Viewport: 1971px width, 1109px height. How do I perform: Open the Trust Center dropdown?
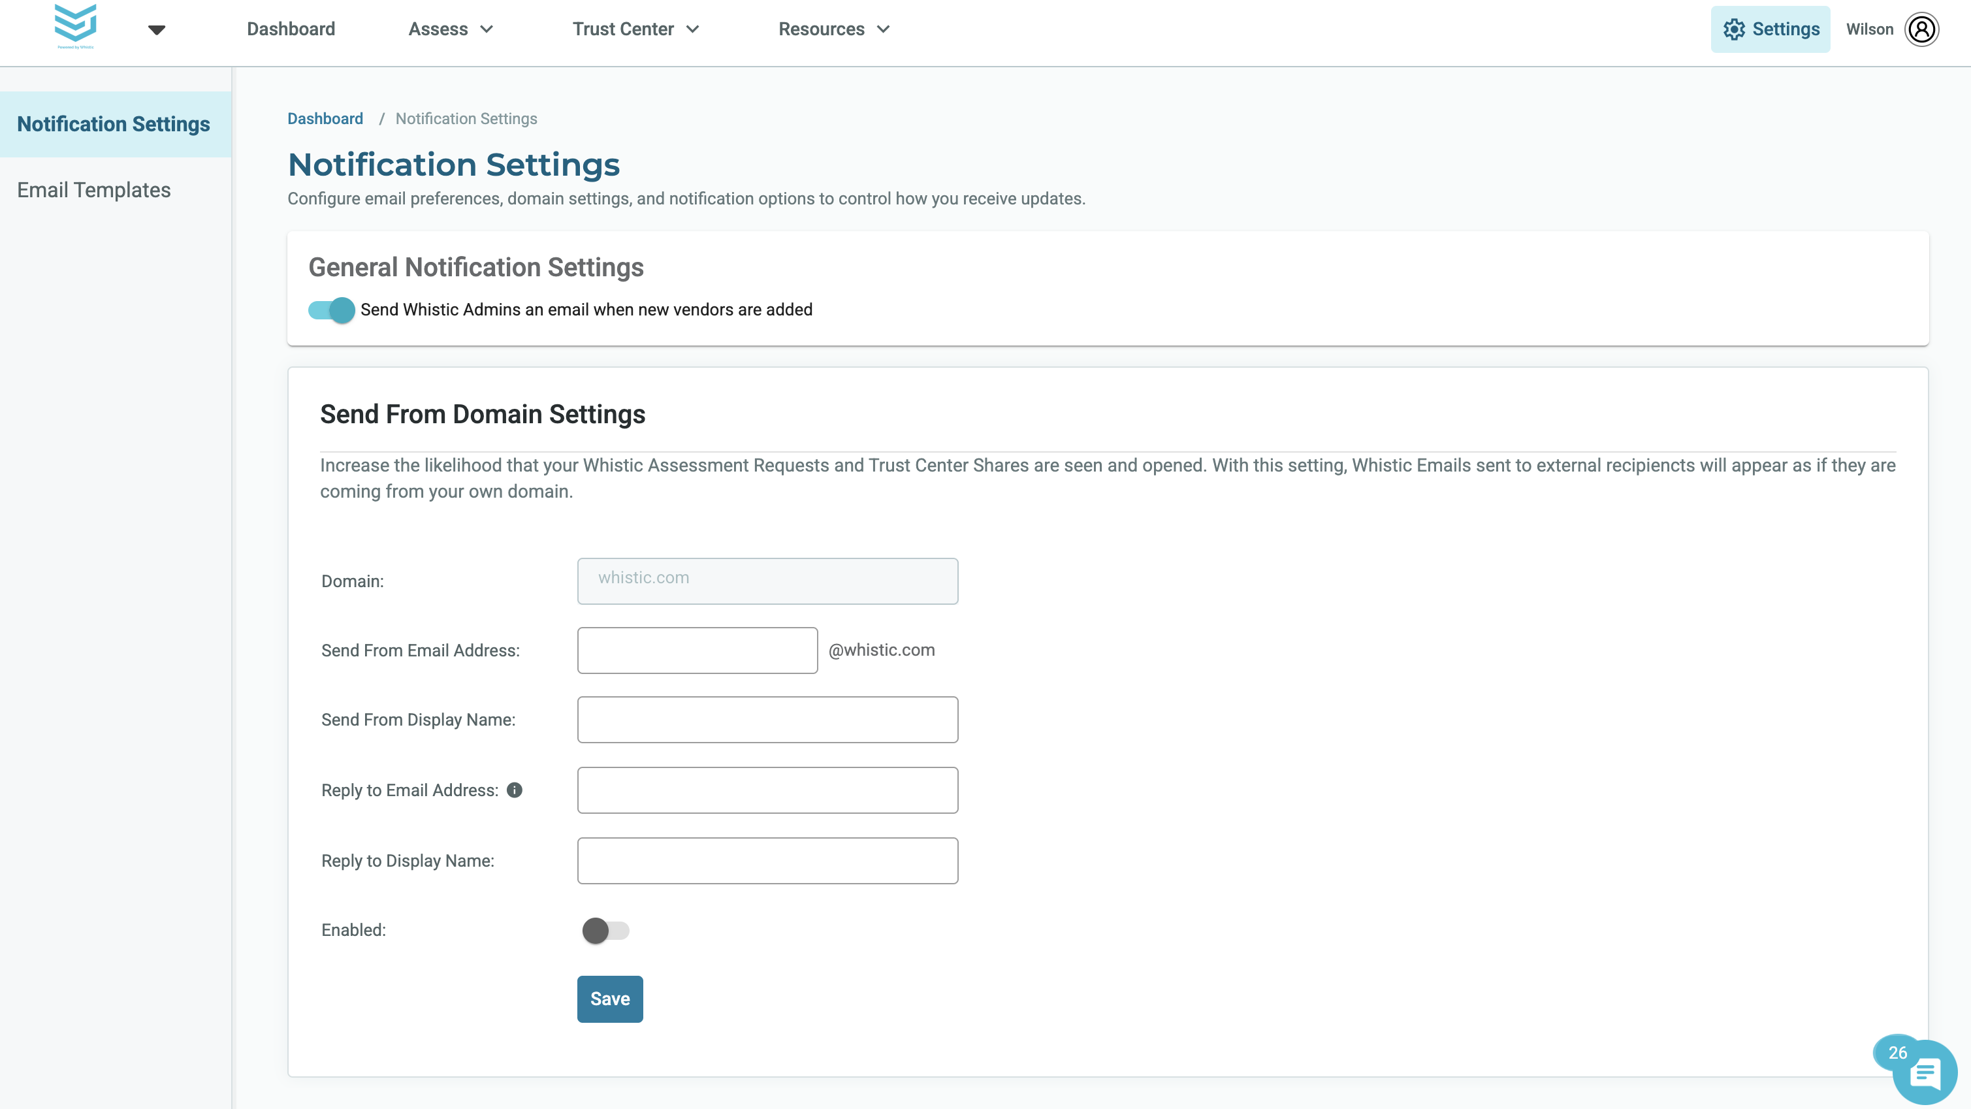point(636,29)
